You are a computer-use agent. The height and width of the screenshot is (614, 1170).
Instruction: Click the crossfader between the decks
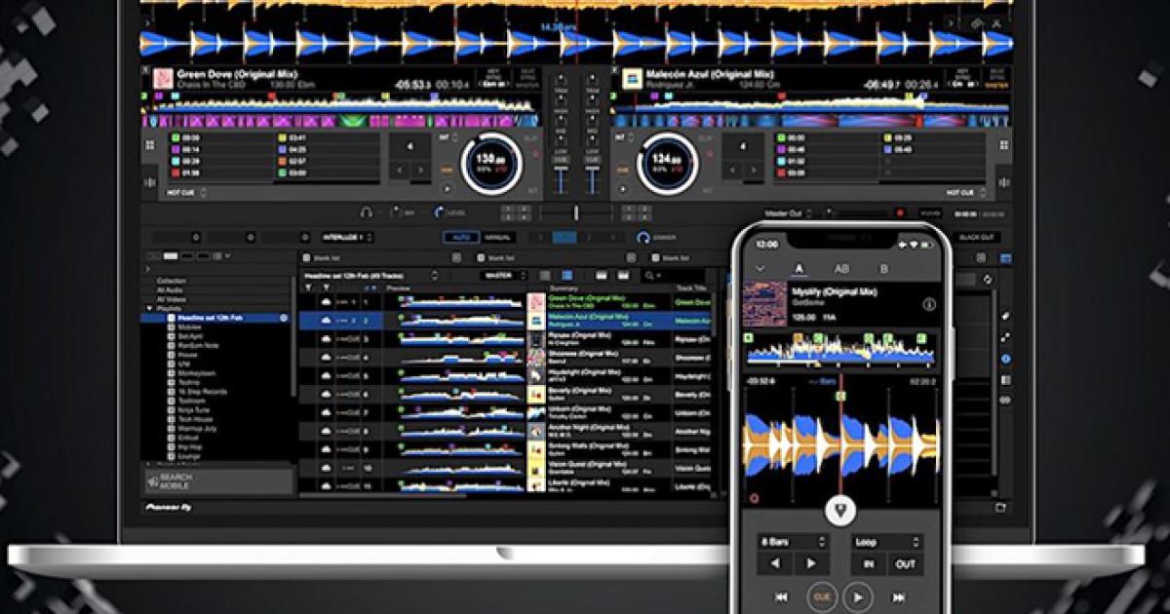click(x=576, y=211)
